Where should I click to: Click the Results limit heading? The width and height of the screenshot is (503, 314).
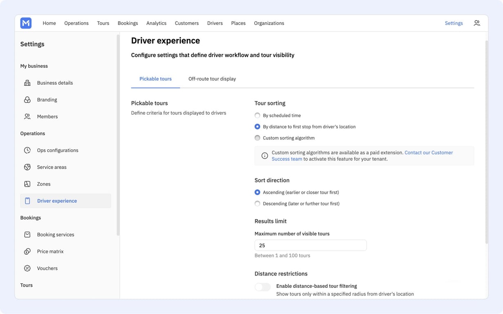coord(271,221)
